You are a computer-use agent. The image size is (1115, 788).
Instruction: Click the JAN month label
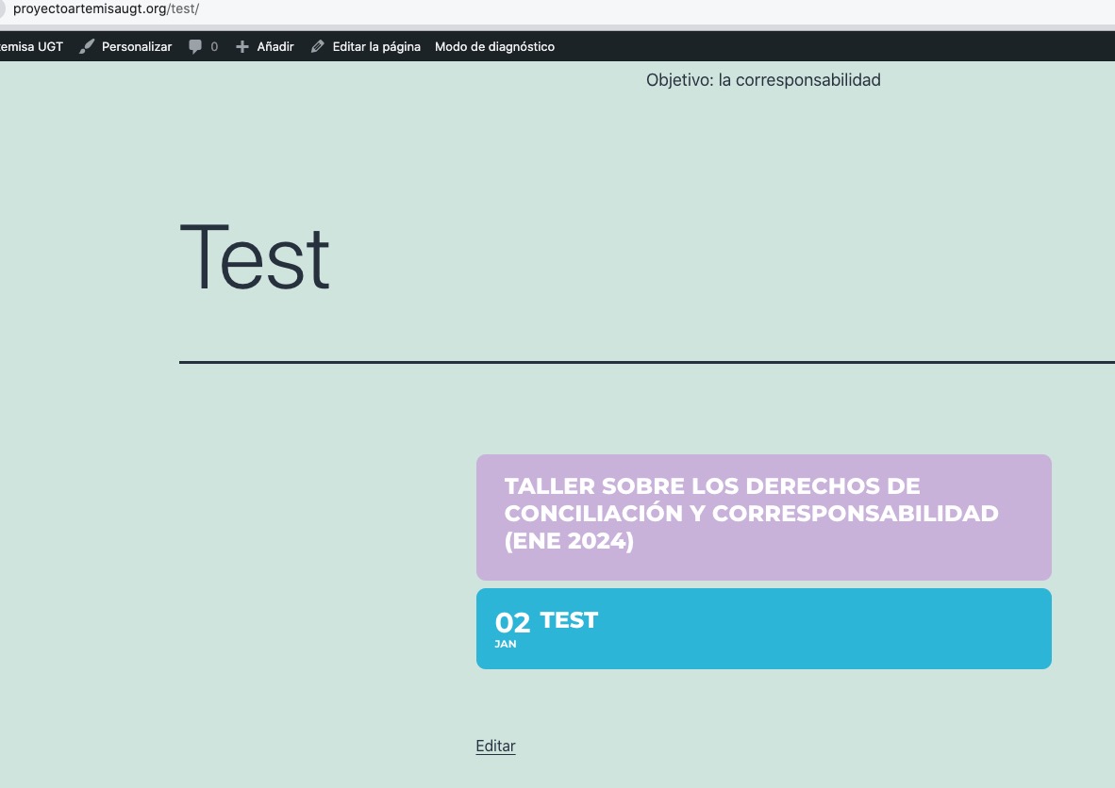[506, 644]
